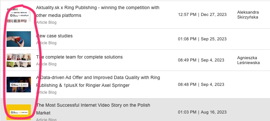
Task: Open the dark 1plusX article thumbnail
Action: coord(19,85)
